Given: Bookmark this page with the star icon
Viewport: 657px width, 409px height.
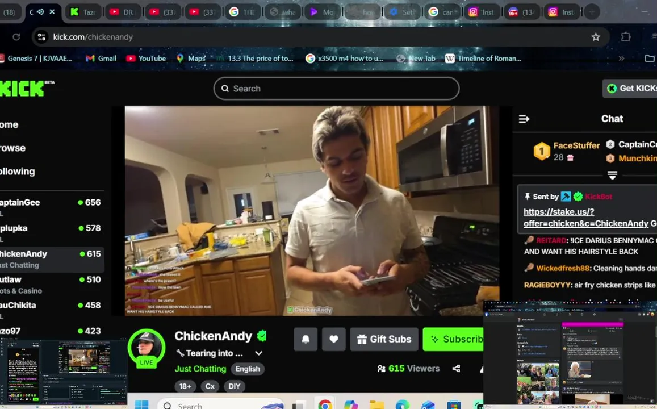Looking at the screenshot, I should point(596,37).
